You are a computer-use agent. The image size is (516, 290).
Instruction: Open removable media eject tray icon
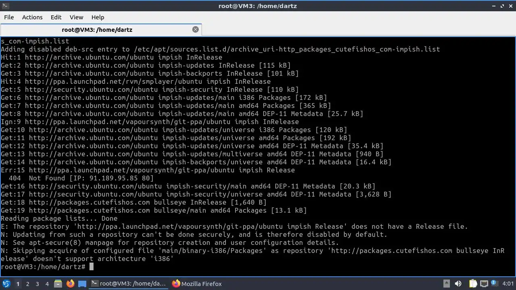(x=446, y=284)
